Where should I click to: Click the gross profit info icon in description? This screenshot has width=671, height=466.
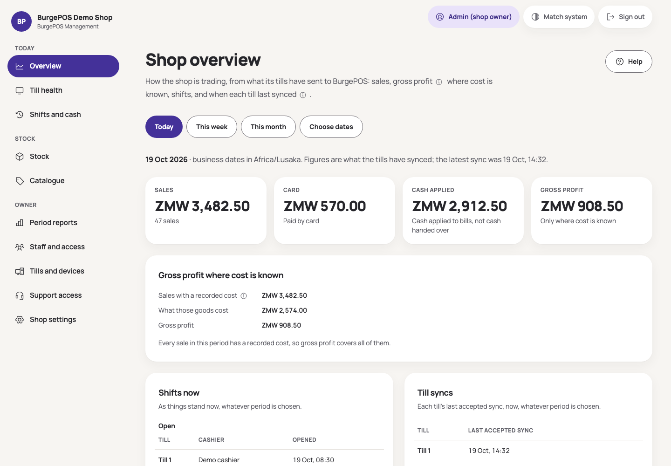click(439, 82)
